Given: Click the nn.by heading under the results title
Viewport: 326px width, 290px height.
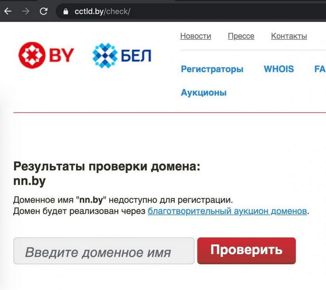Looking at the screenshot, I should pos(29,182).
